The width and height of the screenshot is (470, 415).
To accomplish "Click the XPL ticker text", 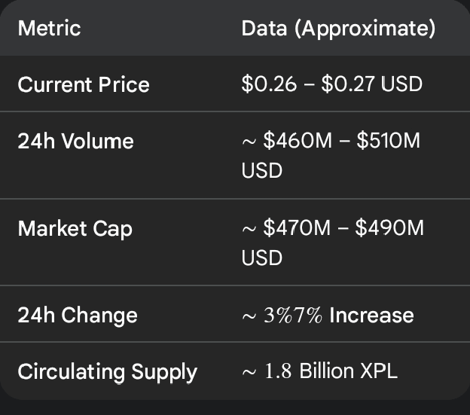I will click(x=380, y=371).
